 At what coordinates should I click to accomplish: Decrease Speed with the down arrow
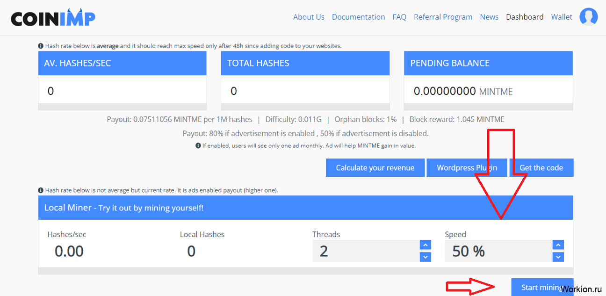click(x=558, y=257)
